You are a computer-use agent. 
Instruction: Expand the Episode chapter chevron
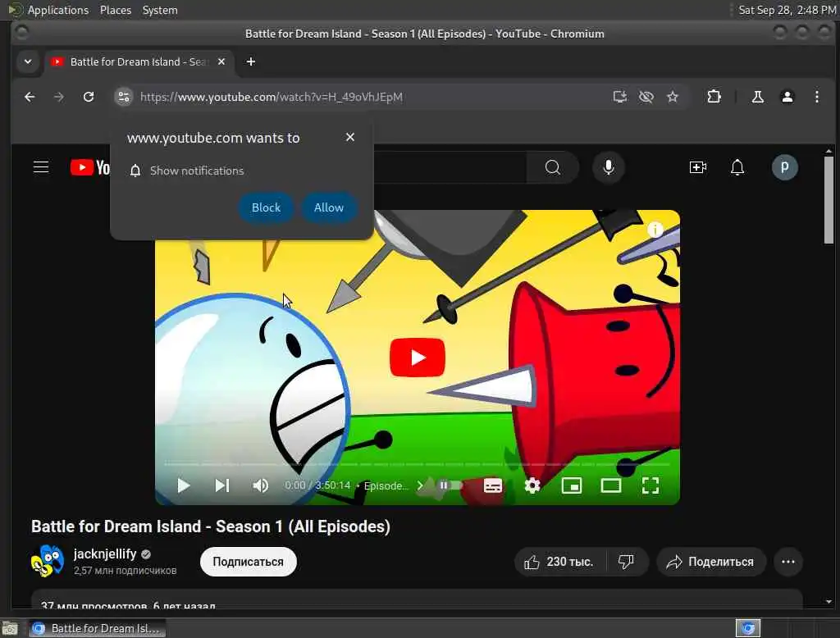[x=420, y=485]
